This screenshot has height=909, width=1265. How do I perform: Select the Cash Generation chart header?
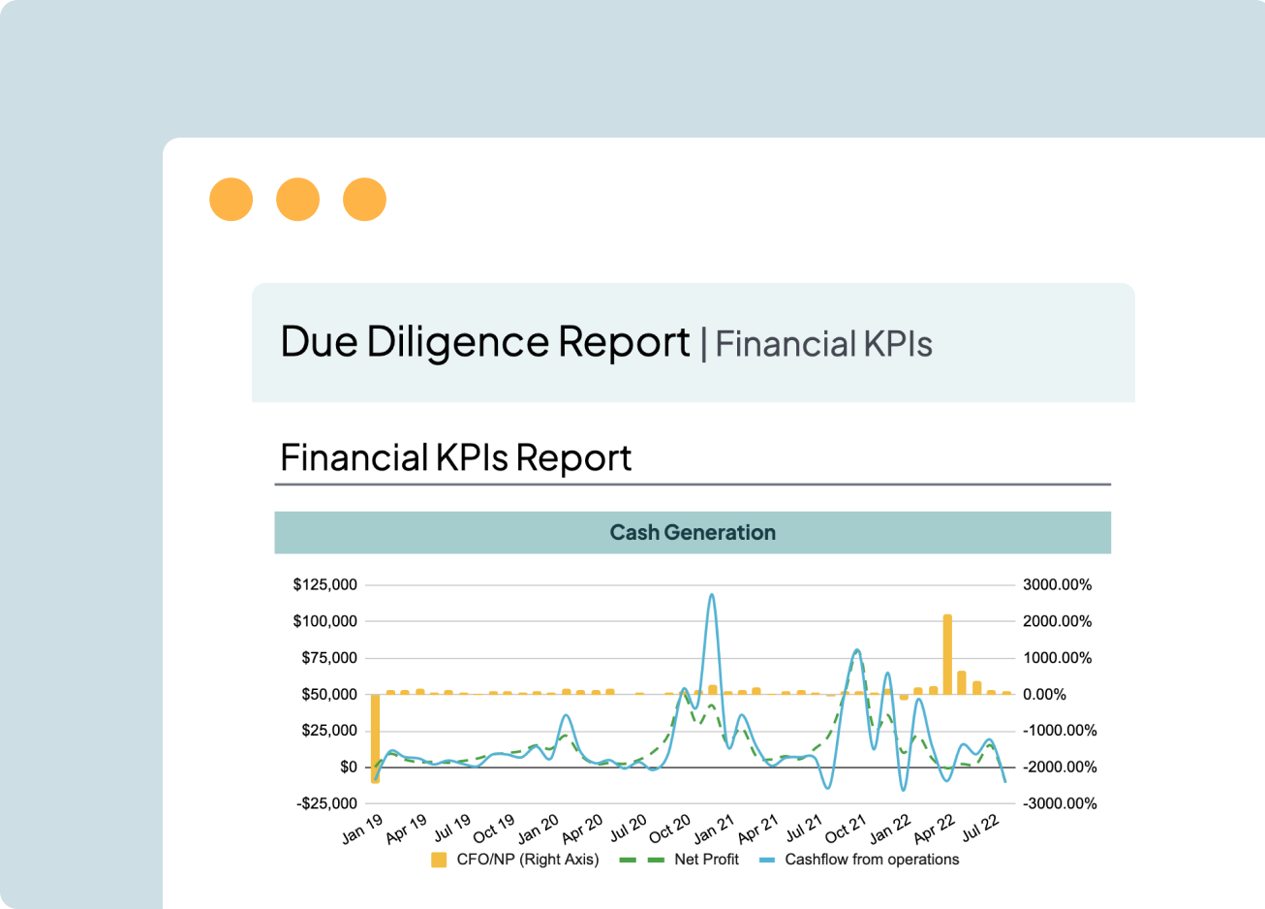point(693,532)
